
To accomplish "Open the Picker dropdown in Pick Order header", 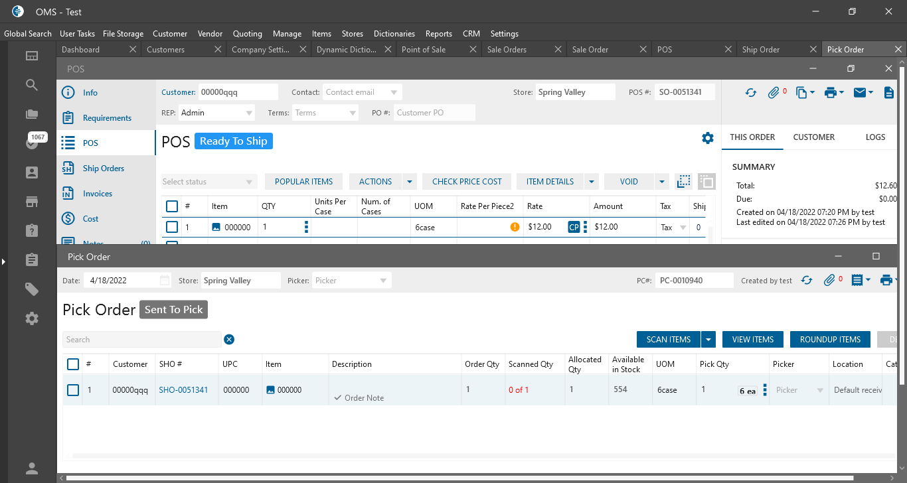I will 383,281.
